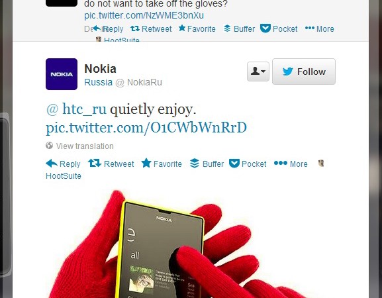Retweet the Nokia Russia tweet
The width and height of the screenshot is (382, 298).
111,164
